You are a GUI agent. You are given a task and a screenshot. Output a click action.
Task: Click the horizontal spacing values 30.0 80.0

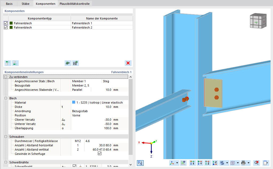[105, 145]
